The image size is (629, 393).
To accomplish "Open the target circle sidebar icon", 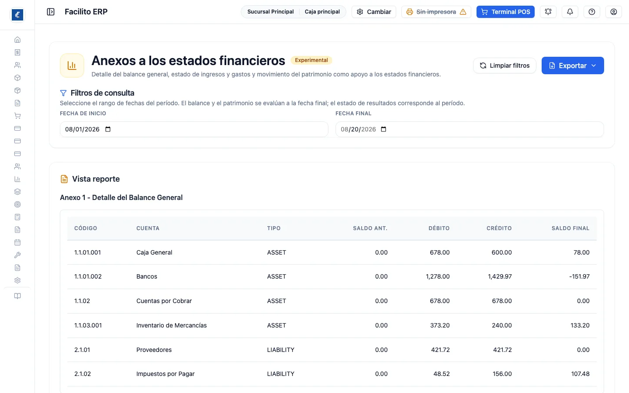I will tap(17, 204).
